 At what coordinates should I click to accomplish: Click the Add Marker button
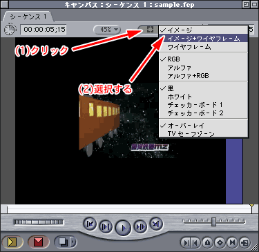[208, 242]
